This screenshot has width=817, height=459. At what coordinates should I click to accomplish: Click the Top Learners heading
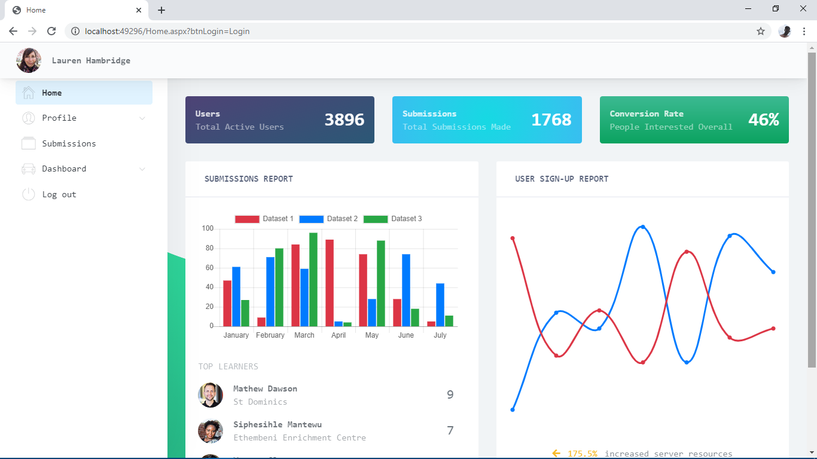(228, 366)
